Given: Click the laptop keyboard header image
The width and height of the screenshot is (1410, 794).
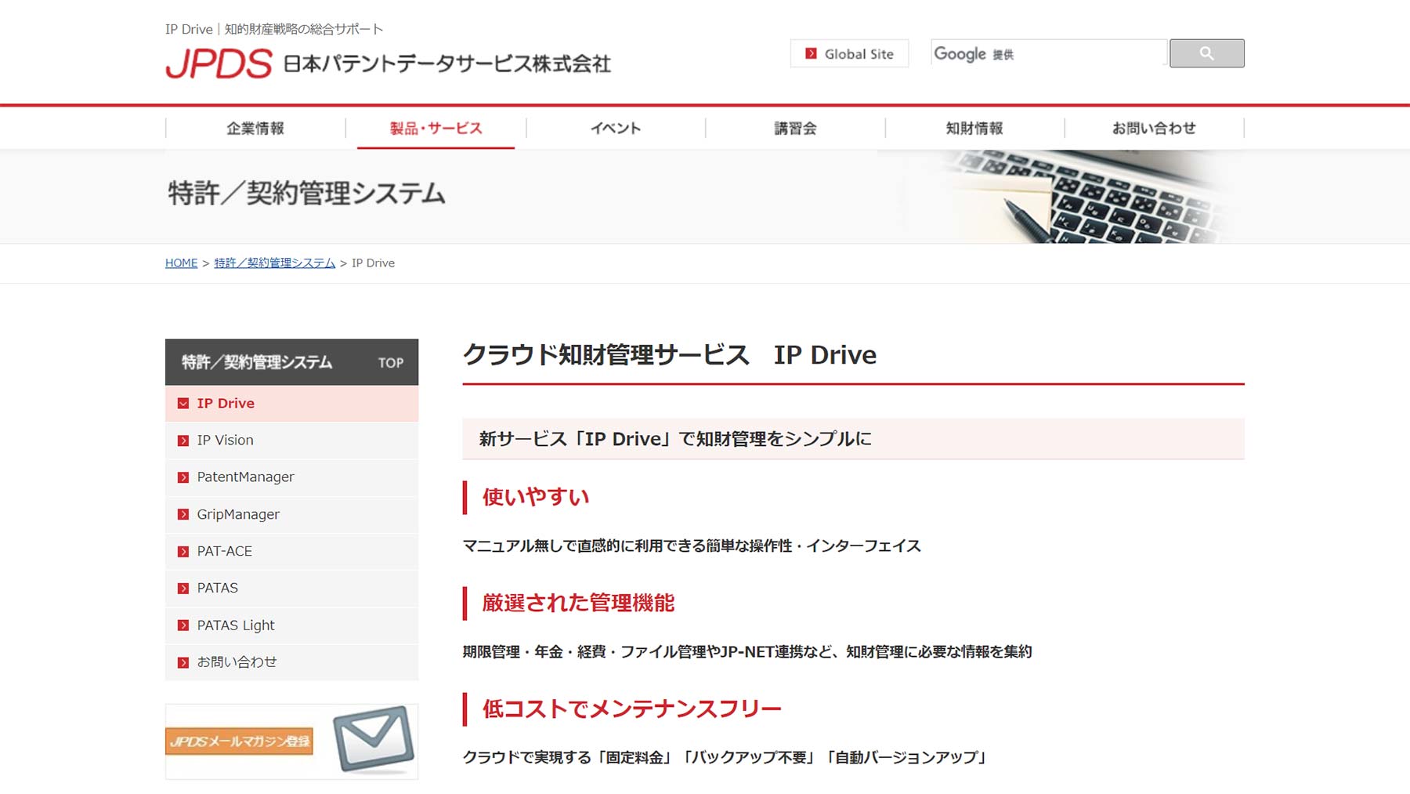Looking at the screenshot, I should pos(1081,197).
